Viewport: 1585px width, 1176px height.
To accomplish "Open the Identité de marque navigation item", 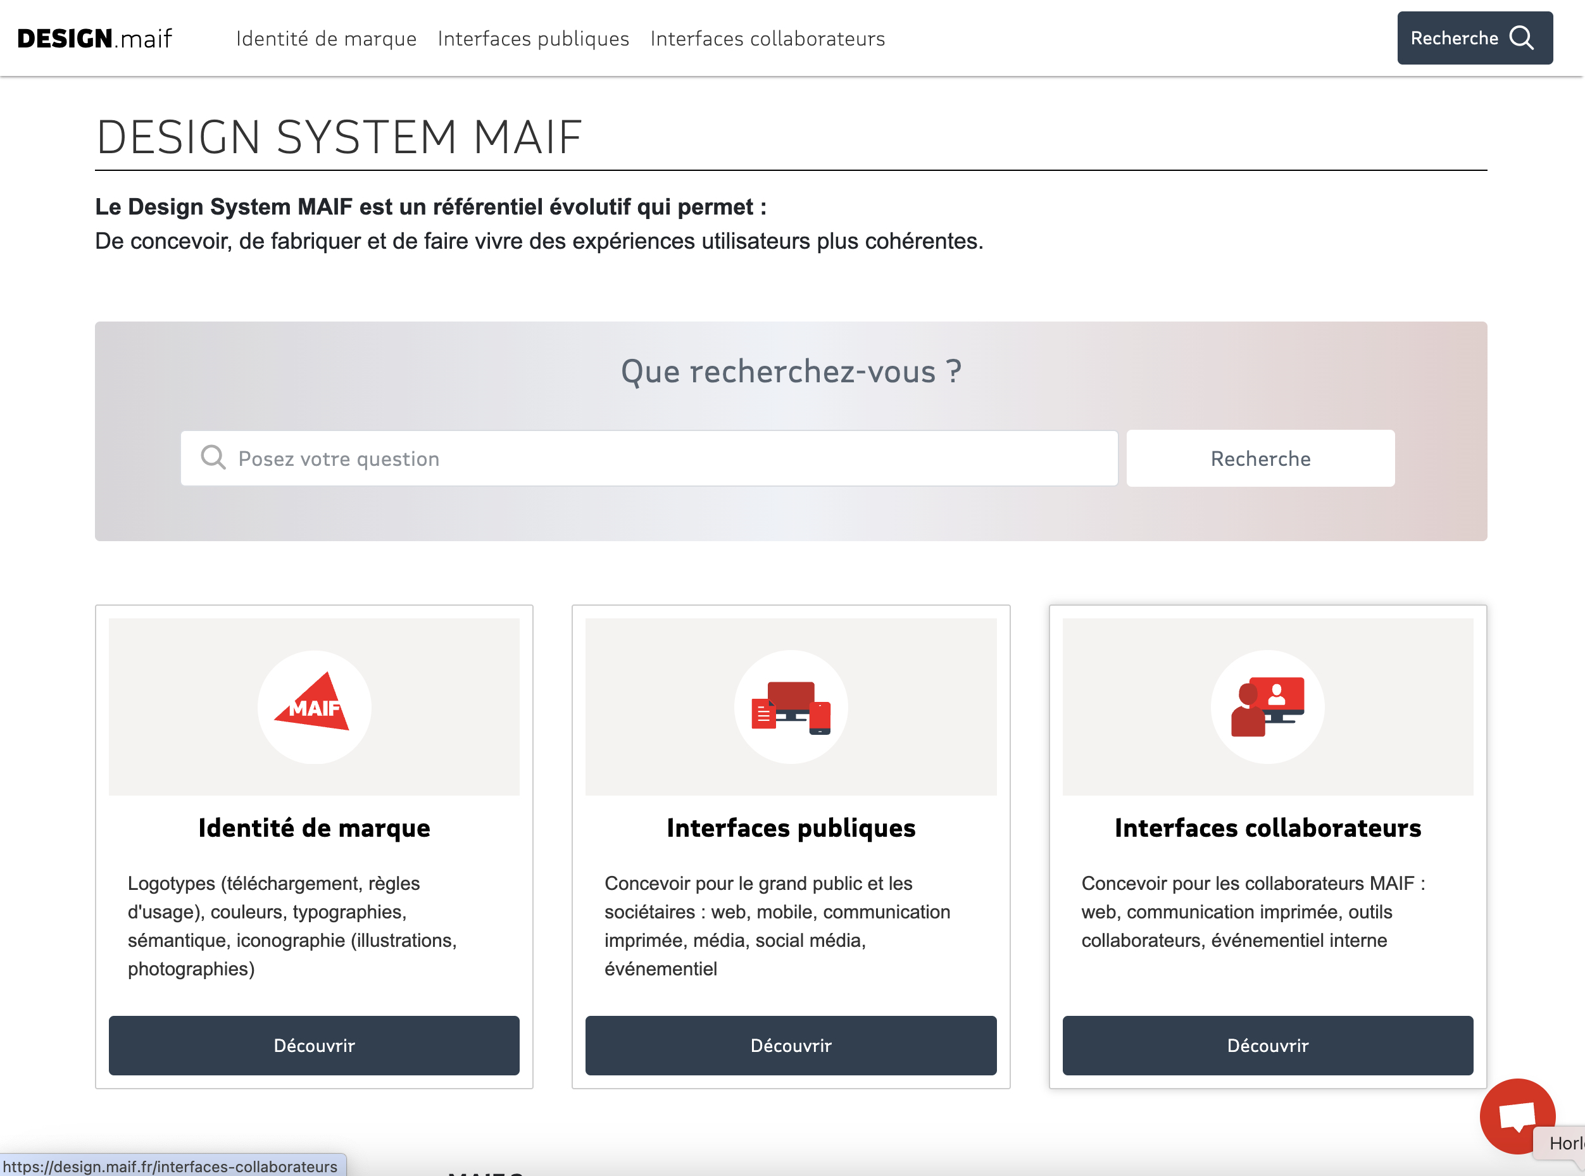I will (326, 39).
